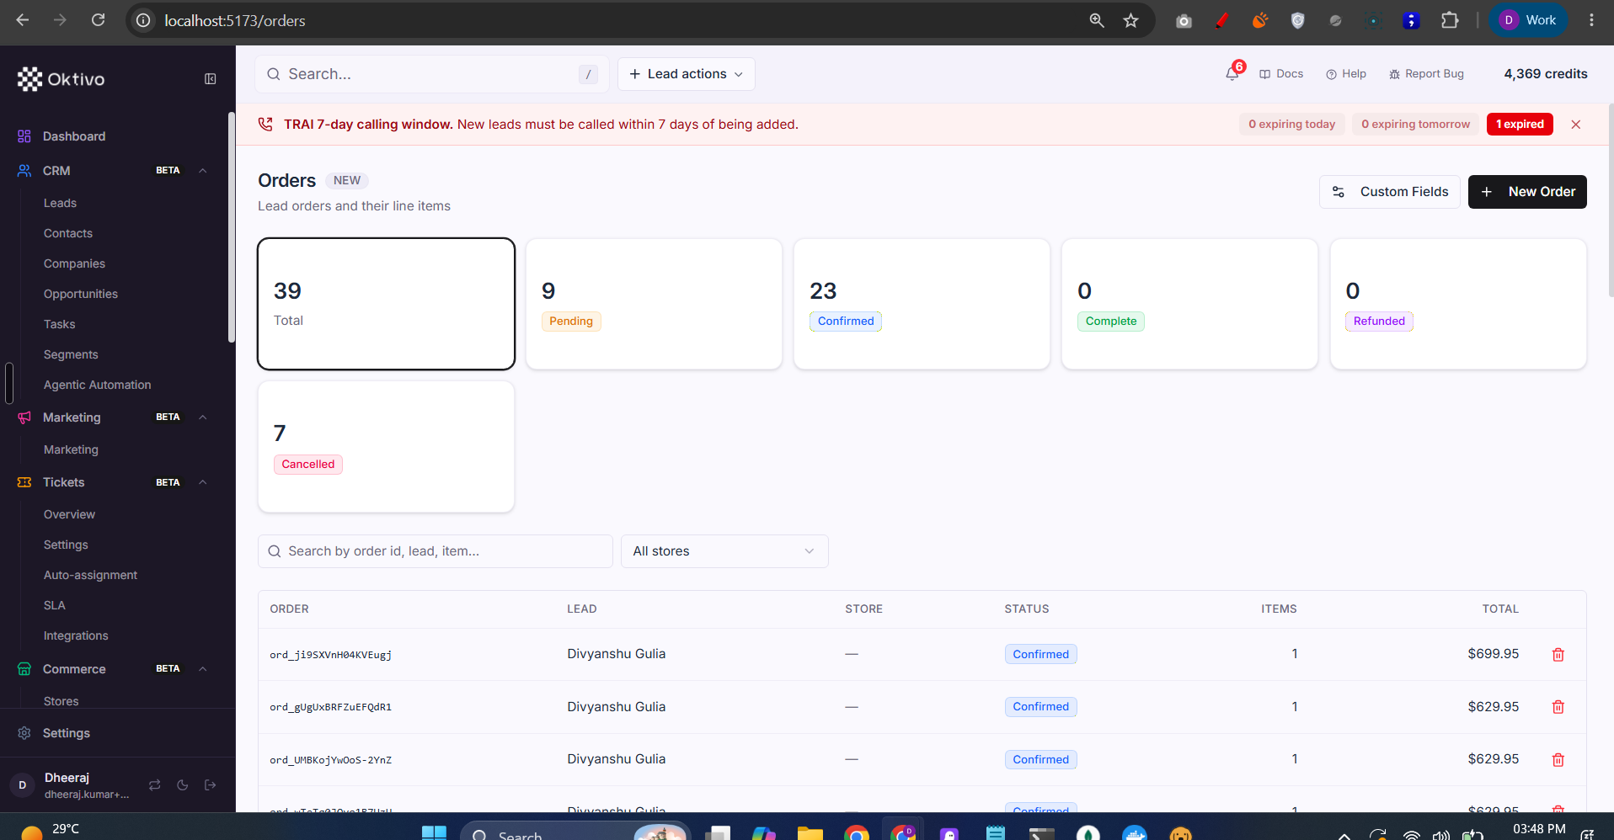This screenshot has height=840, width=1614.
Task: Delete order ord_UMBKojYwOoS-2YnZ with trash icon
Action: pyautogui.click(x=1558, y=760)
